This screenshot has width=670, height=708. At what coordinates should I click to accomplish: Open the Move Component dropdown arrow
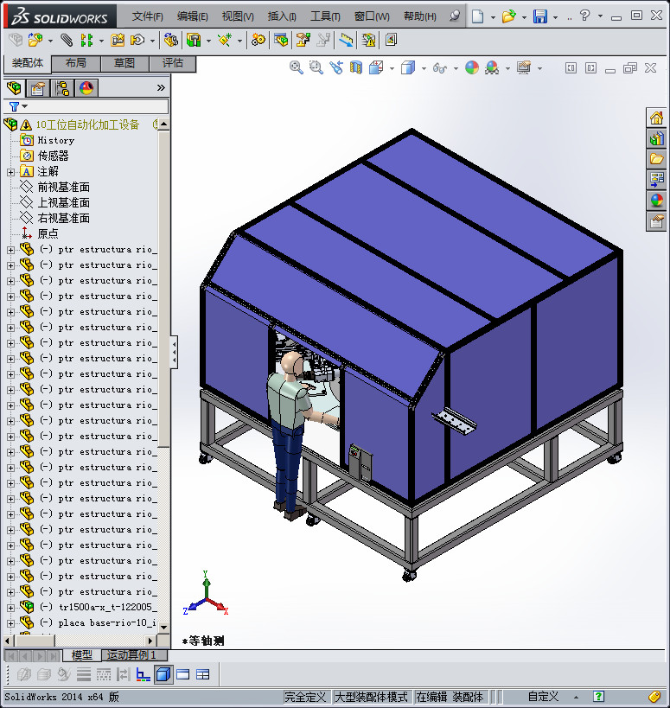pyautogui.click(x=152, y=41)
